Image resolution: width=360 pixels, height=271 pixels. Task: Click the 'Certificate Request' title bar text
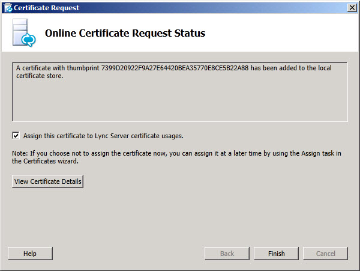[47, 7]
